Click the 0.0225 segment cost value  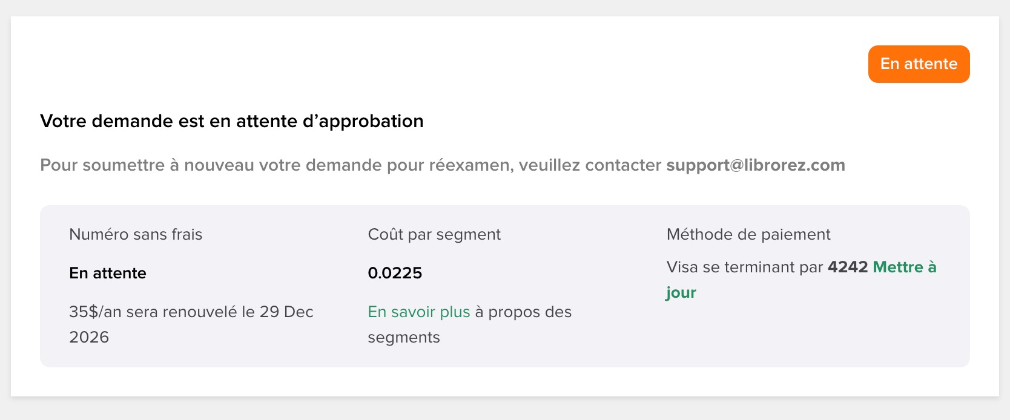[395, 273]
